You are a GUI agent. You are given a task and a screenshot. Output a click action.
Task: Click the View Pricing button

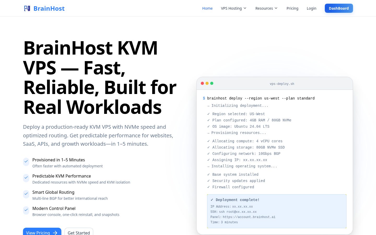coord(42,232)
